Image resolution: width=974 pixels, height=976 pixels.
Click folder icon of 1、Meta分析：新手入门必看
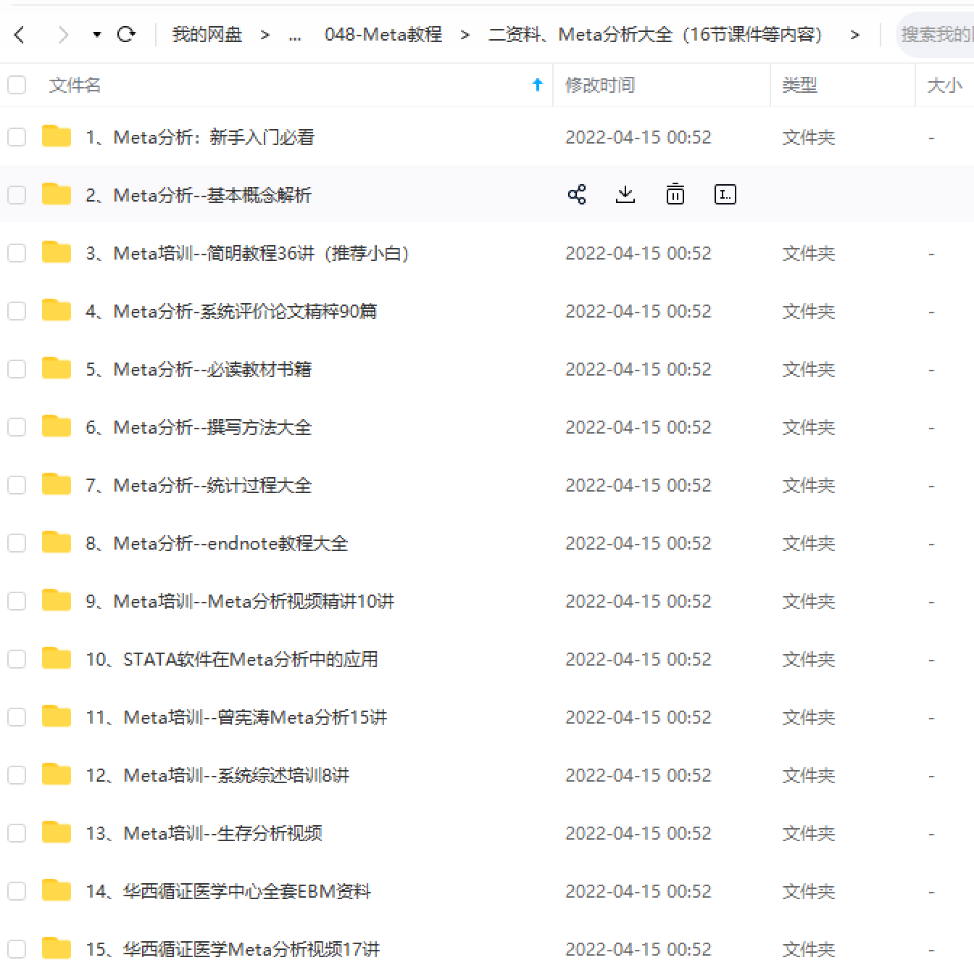click(57, 136)
